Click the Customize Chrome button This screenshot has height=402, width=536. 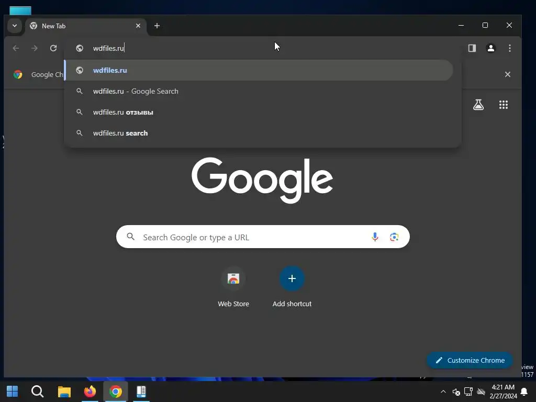470,360
